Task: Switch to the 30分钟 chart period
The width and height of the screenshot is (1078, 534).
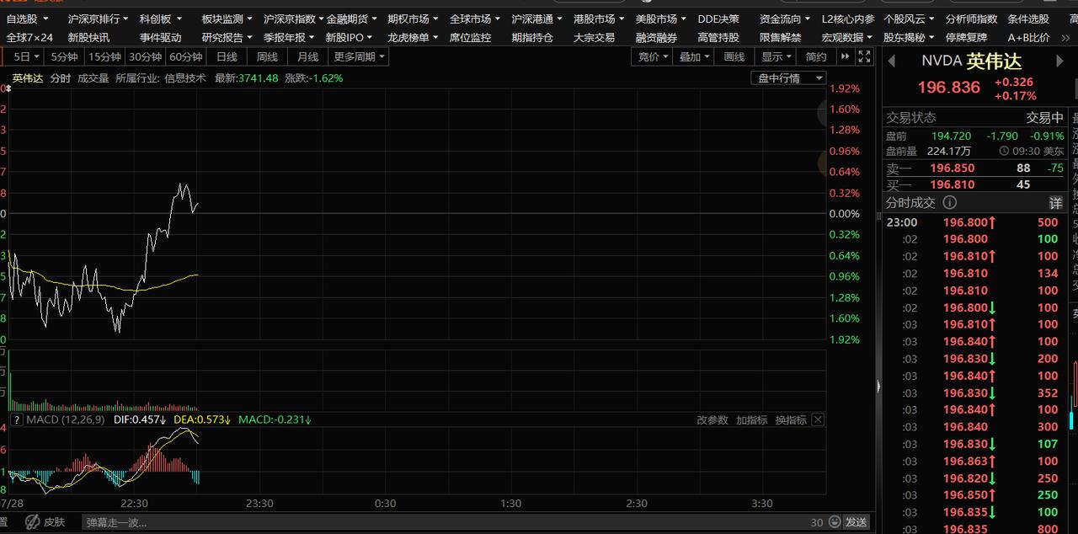Action: pos(146,56)
